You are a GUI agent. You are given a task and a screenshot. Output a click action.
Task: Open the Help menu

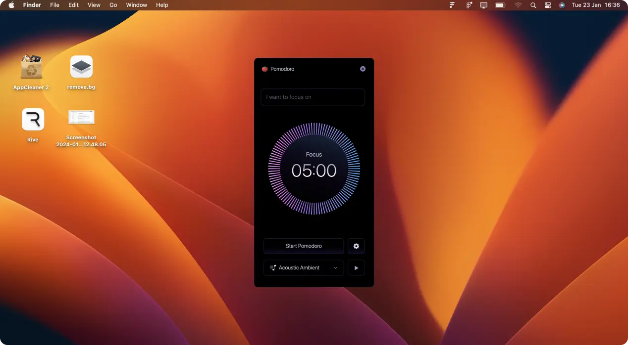point(162,5)
